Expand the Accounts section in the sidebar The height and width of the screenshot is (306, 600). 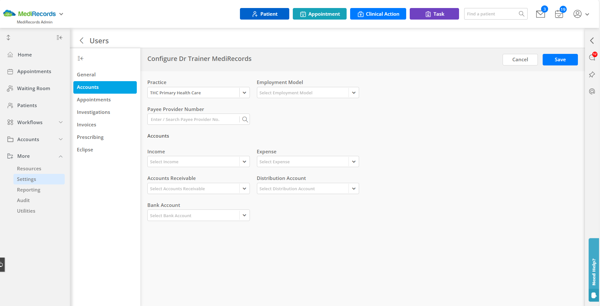pos(61,139)
